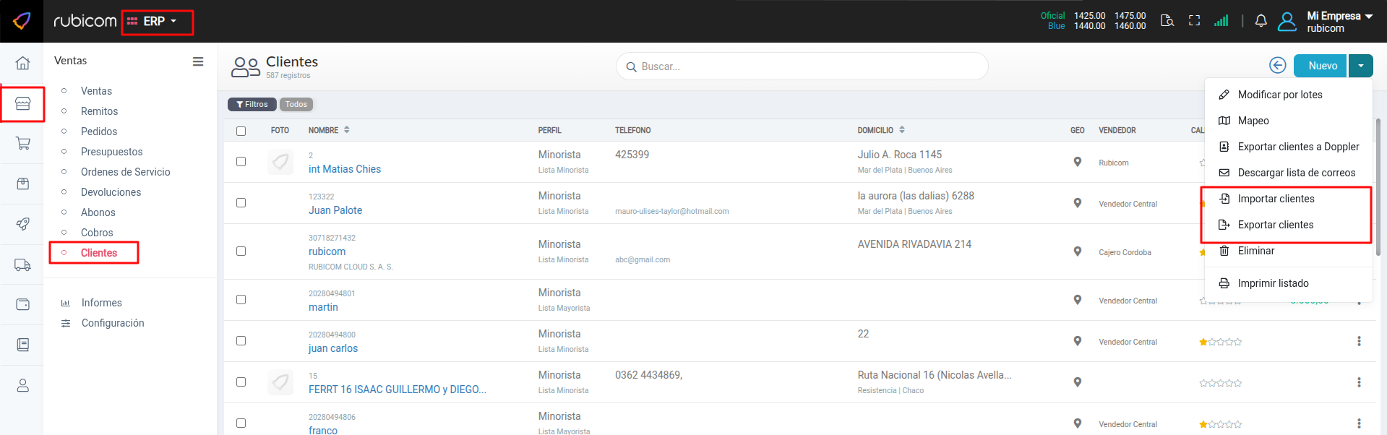Image resolution: width=1387 pixels, height=435 pixels.
Task: Click the home icon in left sidebar
Action: tap(22, 64)
